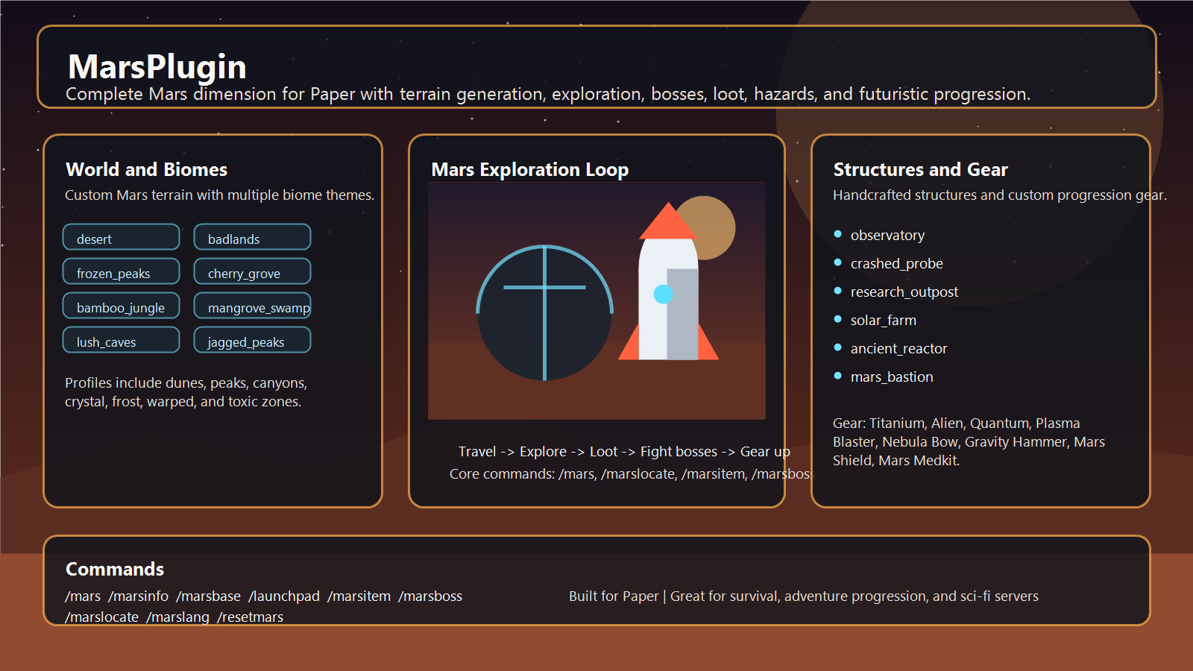Click "Handcrafted structures and custom progression gear."
The height and width of the screenshot is (671, 1193).
[1000, 195]
